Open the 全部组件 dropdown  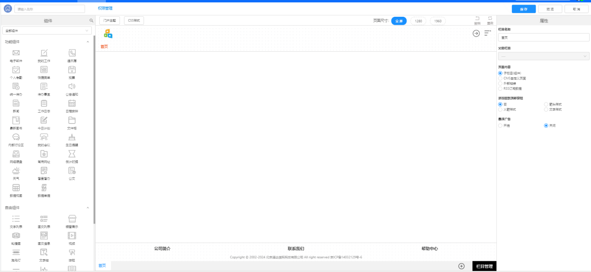[47, 31]
